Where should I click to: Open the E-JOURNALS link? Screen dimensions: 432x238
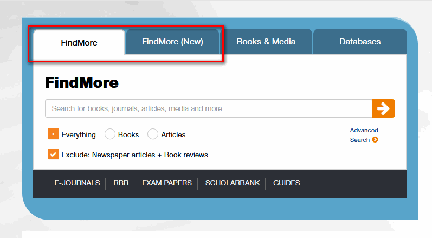[x=77, y=183]
